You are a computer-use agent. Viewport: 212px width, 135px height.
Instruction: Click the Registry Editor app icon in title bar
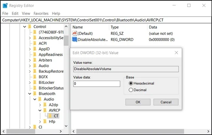(x=5, y=6)
